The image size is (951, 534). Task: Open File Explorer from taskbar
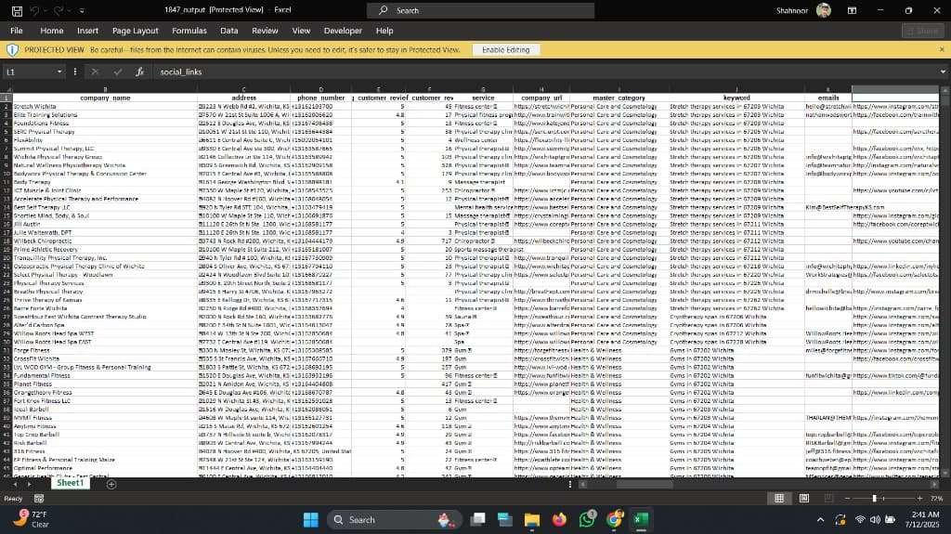532,519
